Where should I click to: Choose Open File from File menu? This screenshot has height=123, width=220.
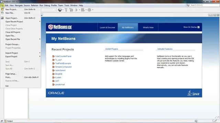(x=21, y=36)
